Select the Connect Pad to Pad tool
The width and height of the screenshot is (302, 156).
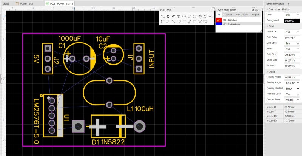(x=173, y=22)
